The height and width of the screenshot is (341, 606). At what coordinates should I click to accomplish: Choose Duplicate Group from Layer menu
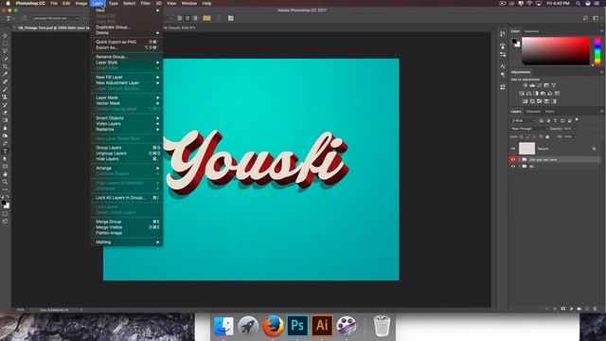coord(127,27)
